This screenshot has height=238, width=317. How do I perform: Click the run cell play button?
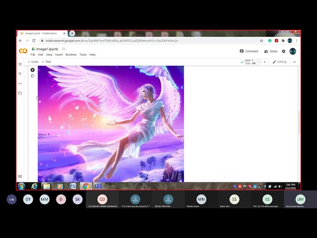33,70
